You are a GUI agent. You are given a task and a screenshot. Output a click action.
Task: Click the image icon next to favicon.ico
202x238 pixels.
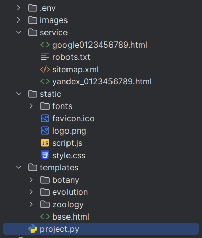coord(45,118)
